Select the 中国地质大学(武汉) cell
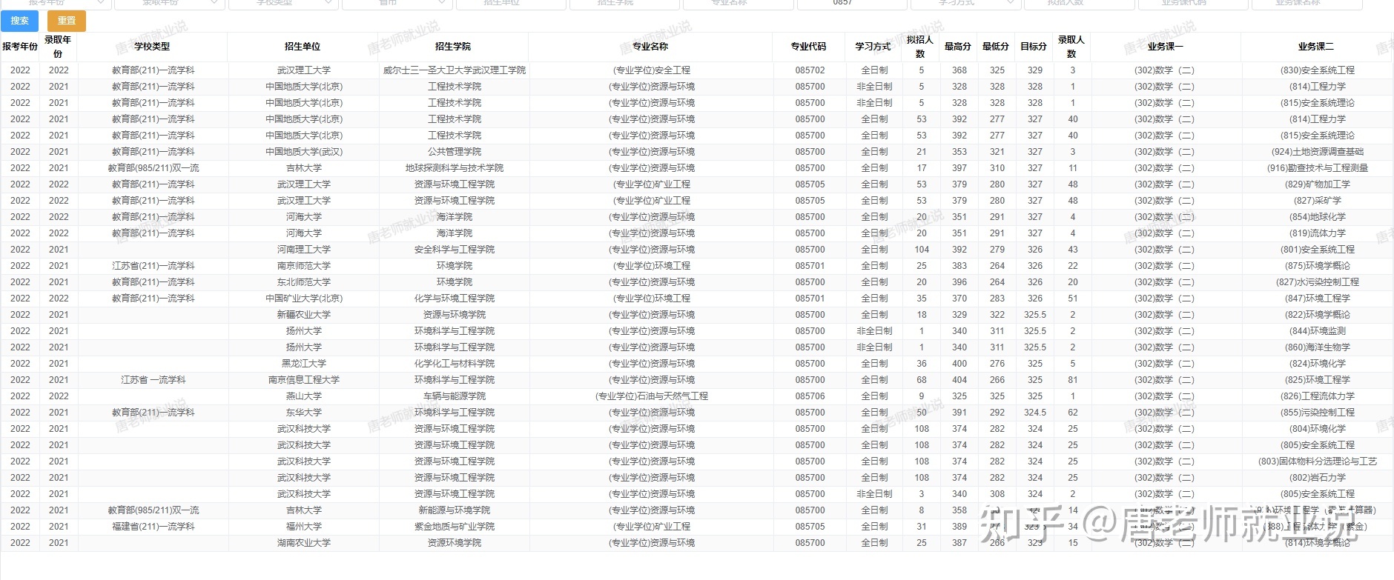Viewport: 1394px width, 580px height. (x=304, y=152)
